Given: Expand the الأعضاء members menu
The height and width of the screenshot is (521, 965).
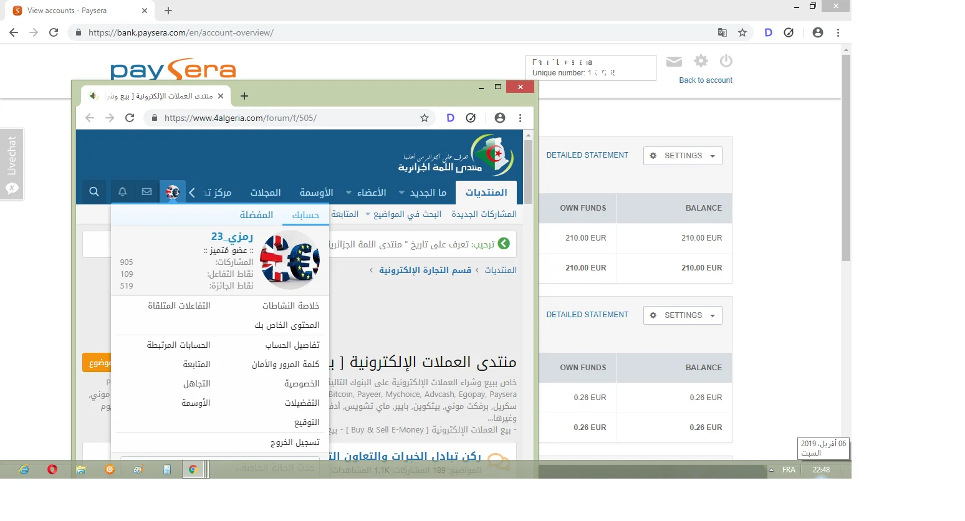Looking at the screenshot, I should [367, 193].
